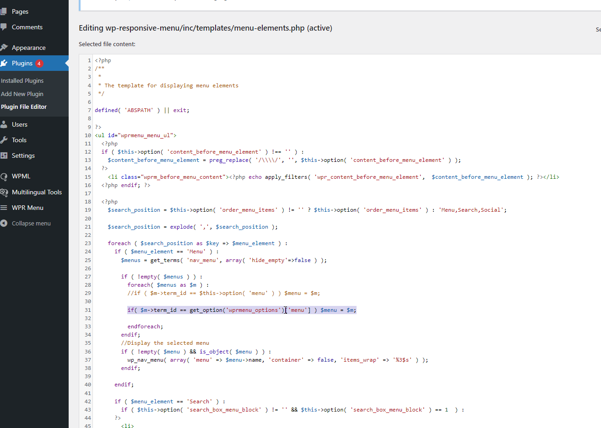Click the 'endforeach;' code line
The image size is (601, 428).
(x=145, y=326)
